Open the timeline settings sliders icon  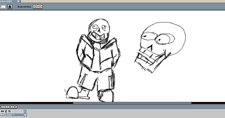(6, 111)
